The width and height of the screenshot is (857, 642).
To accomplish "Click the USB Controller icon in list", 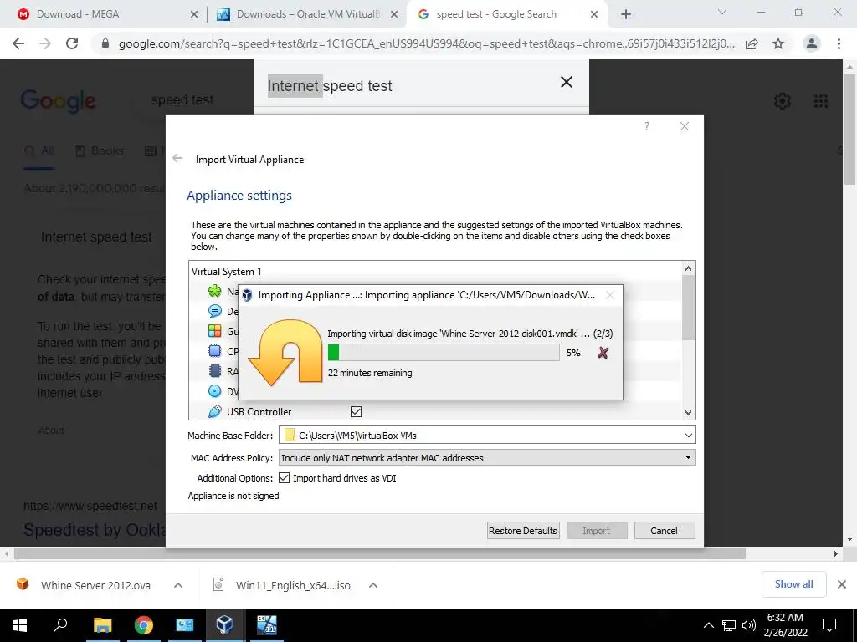I will [215, 411].
